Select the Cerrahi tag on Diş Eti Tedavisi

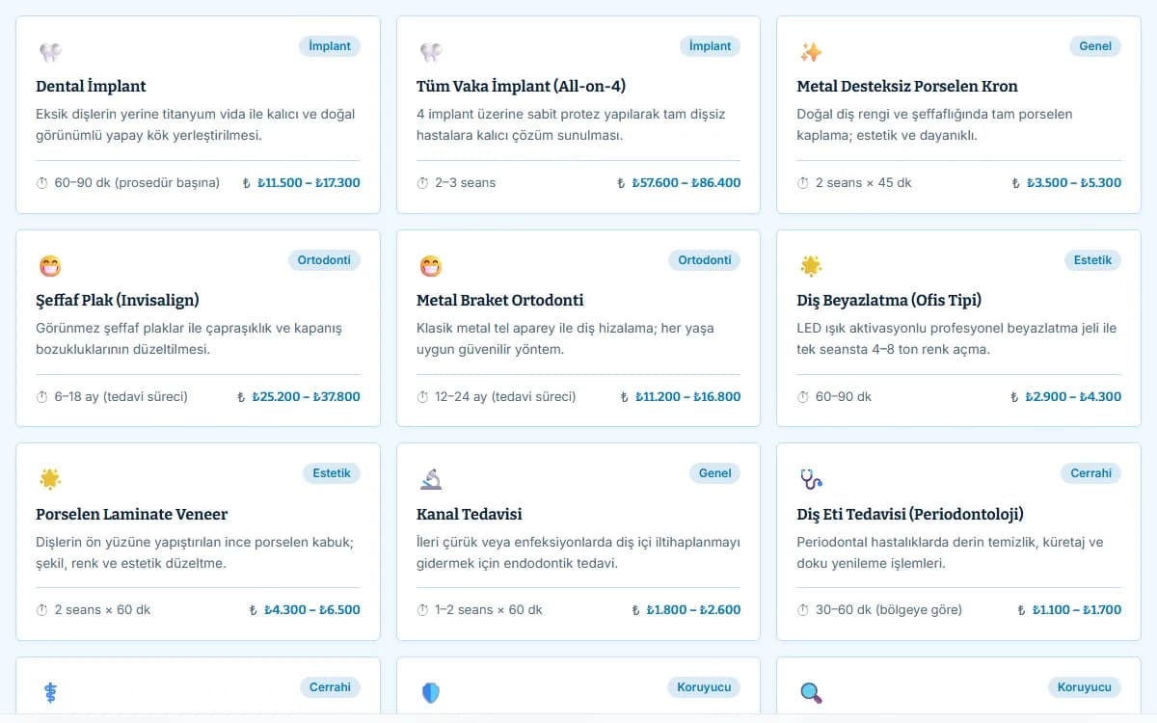[1091, 473]
